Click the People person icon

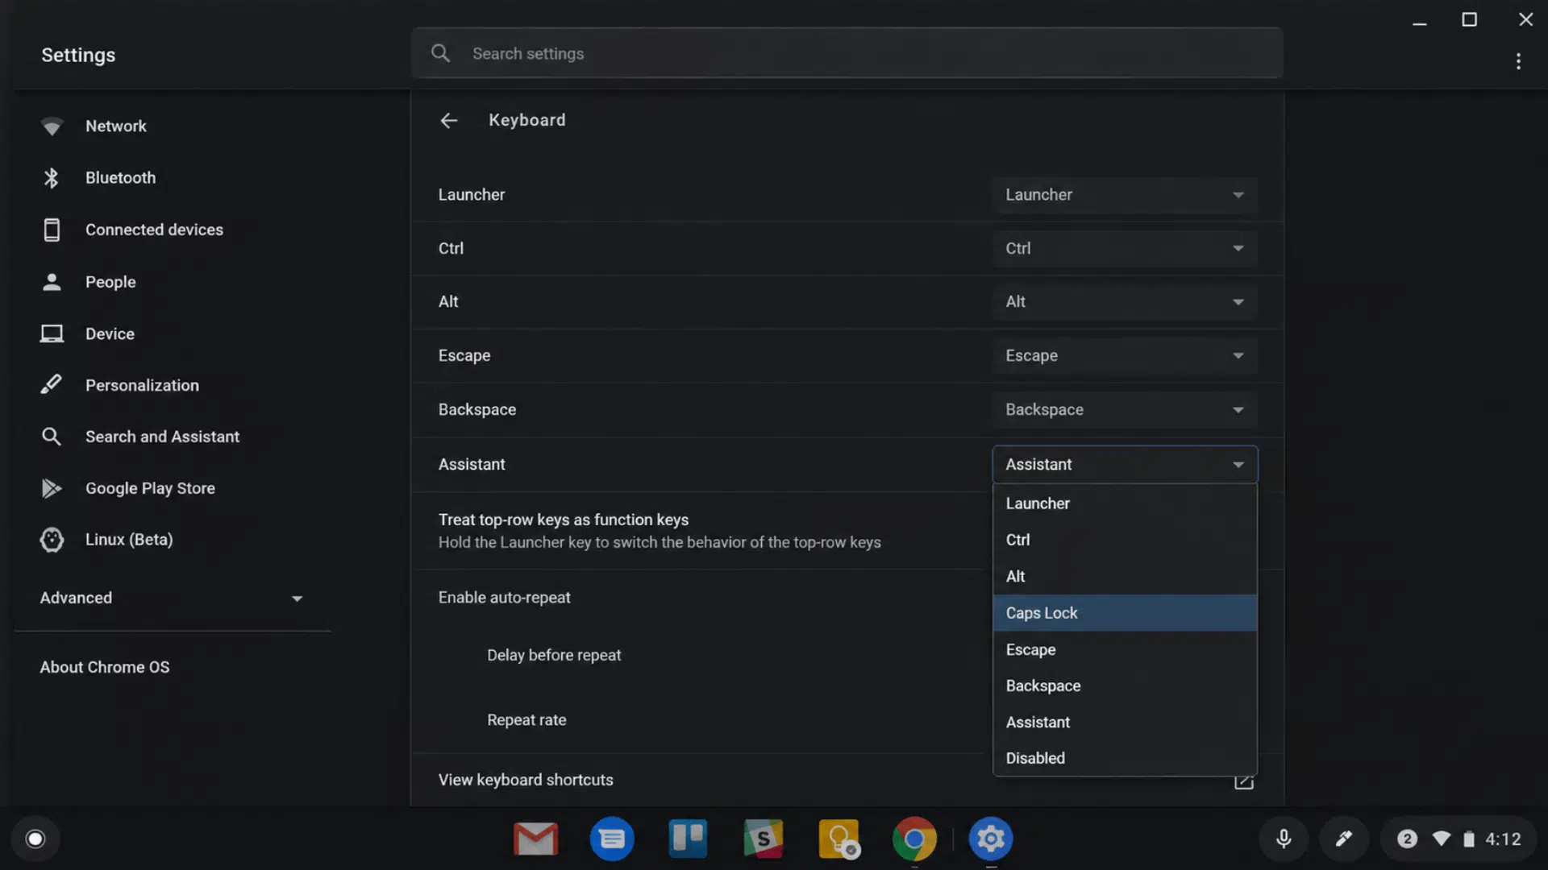pos(52,282)
